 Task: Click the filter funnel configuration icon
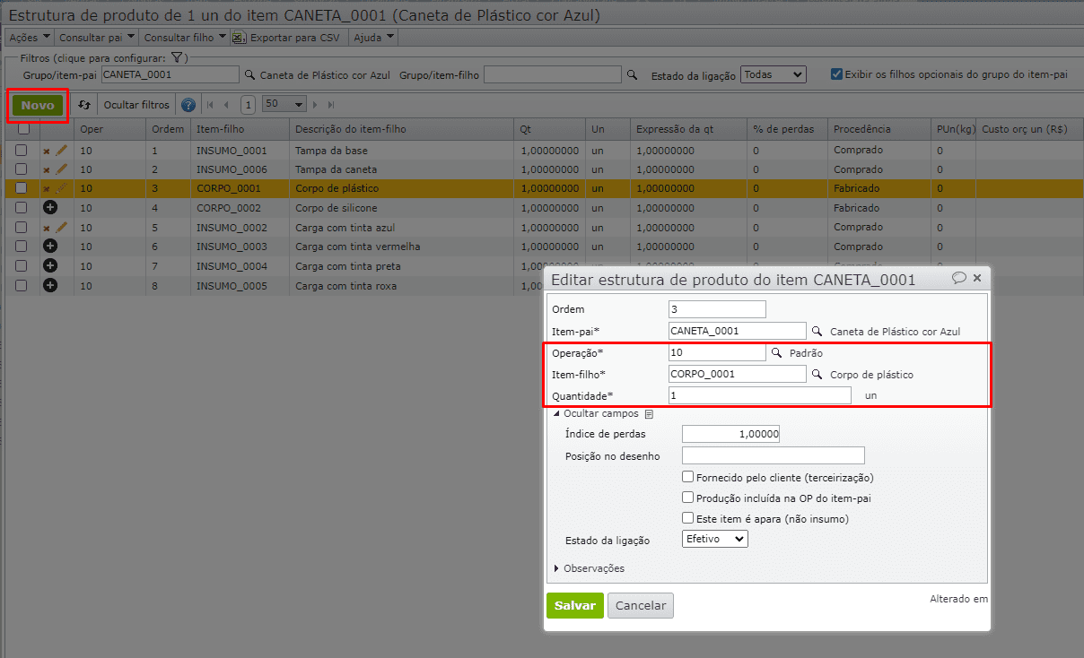pos(178,57)
